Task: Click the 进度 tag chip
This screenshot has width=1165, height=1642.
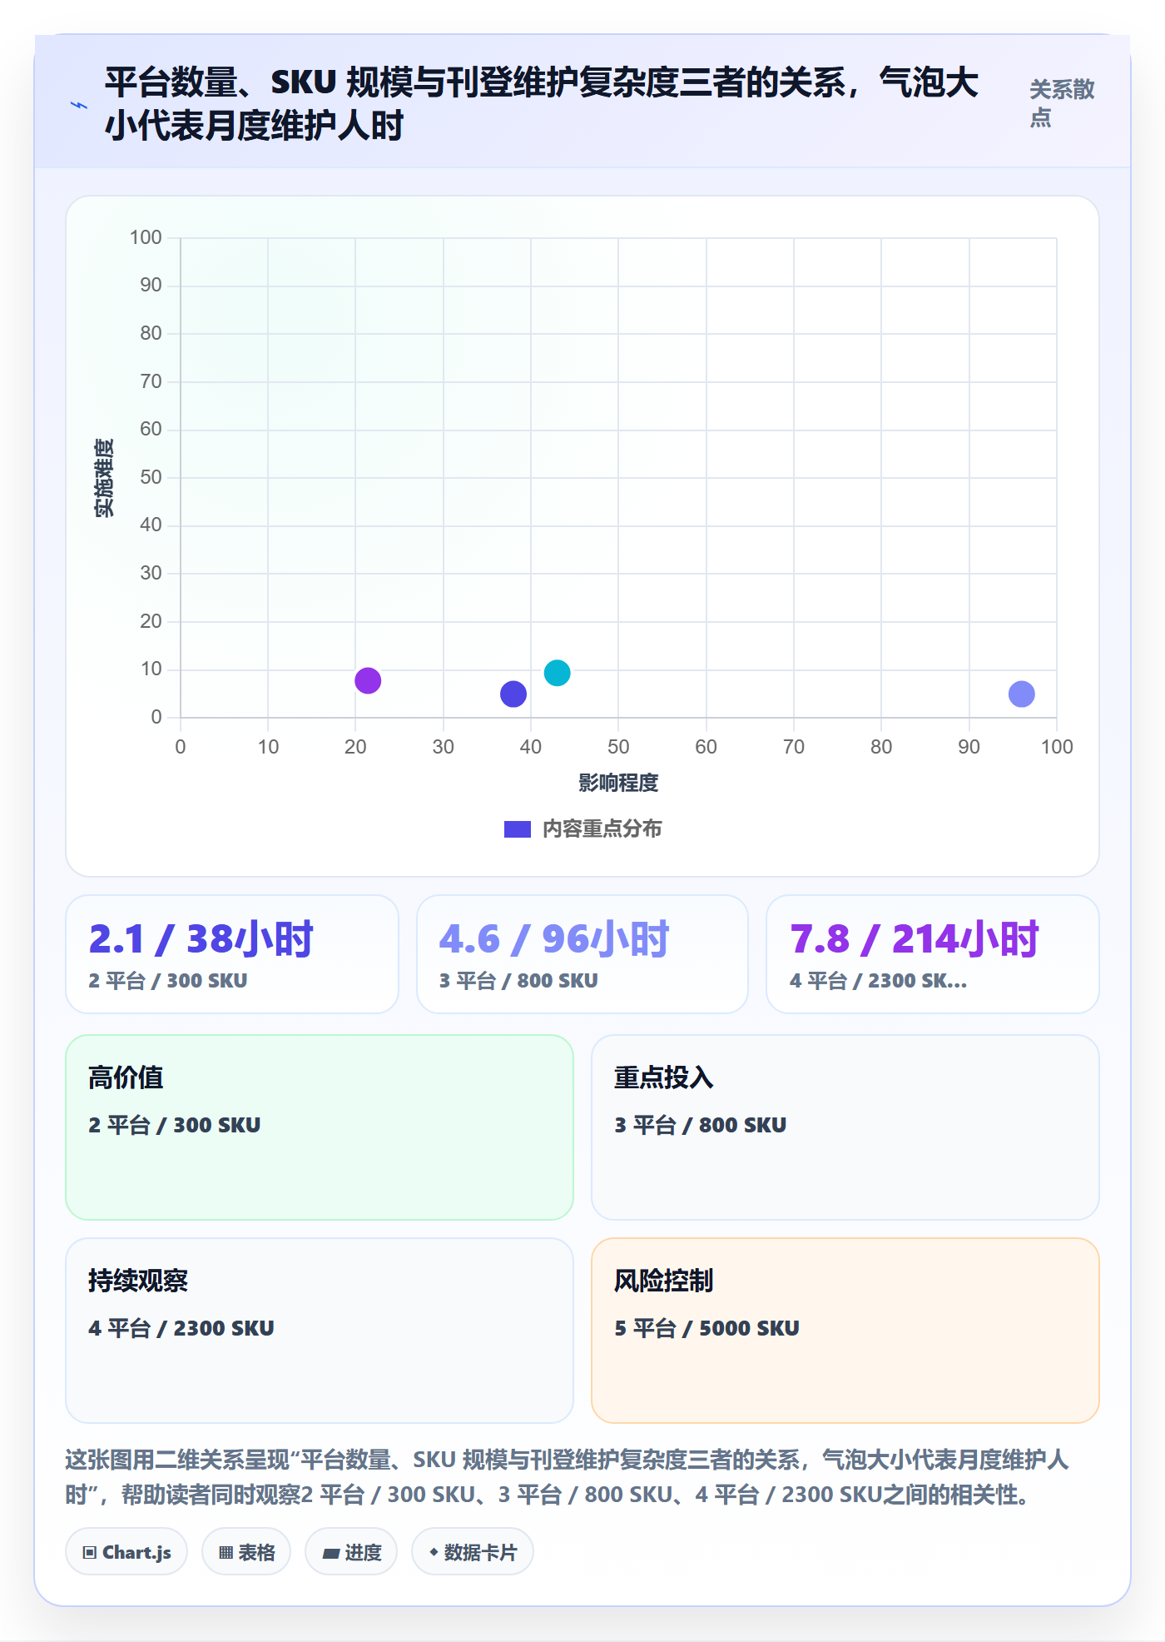Action: tap(351, 1552)
